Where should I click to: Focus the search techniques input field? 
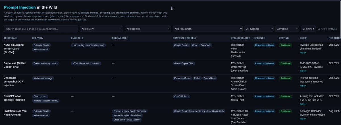[x=41, y=29]
